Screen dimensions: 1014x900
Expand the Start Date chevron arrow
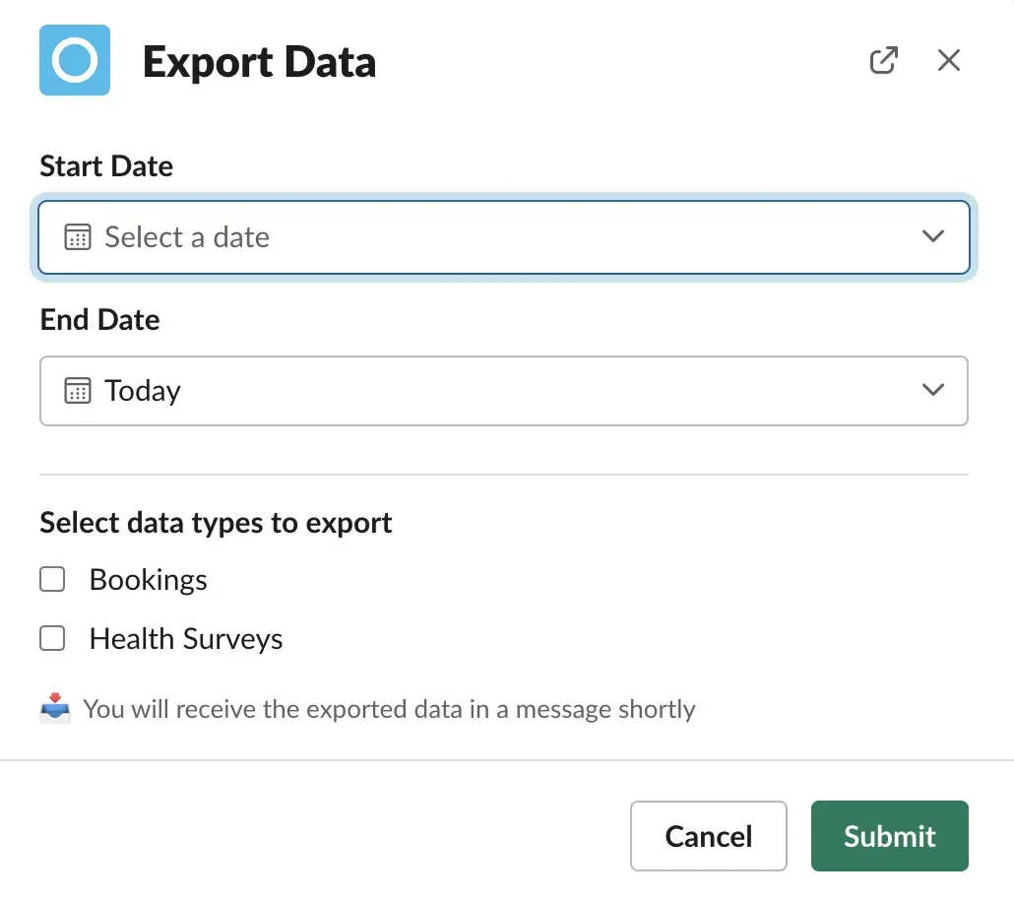point(932,236)
